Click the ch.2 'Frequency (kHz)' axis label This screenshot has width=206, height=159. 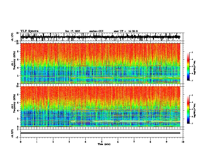[14, 103]
